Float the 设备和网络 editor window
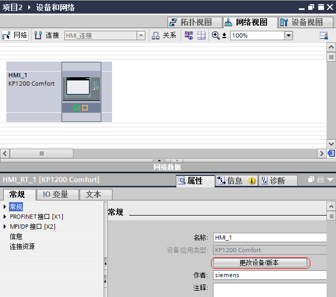 (311, 7)
